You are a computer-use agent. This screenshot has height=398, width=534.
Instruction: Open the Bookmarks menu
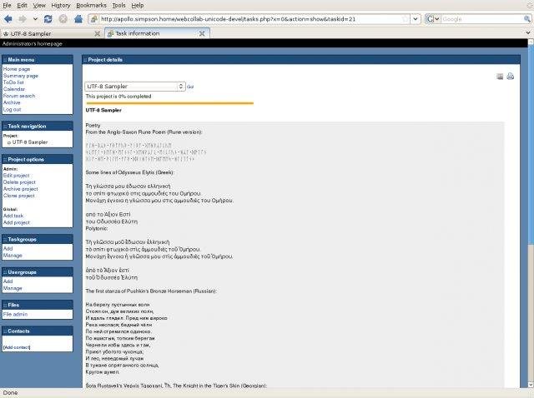pyautogui.click(x=91, y=6)
